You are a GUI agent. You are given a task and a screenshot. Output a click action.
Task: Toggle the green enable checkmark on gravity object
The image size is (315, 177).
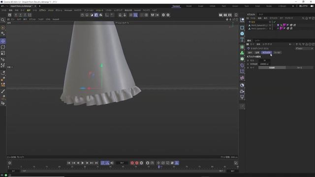275,22
